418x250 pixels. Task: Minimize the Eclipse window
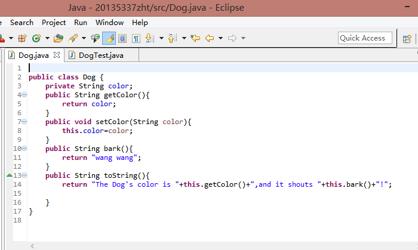coord(407,7)
